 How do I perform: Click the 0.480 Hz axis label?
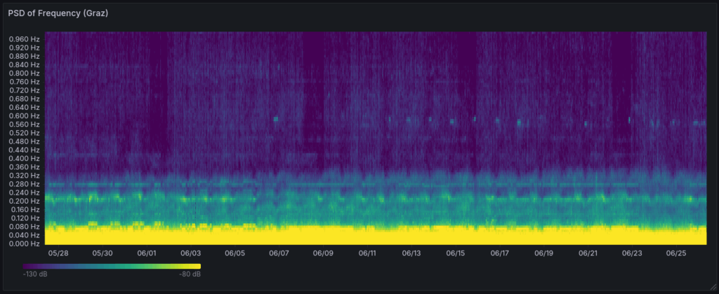tap(25, 141)
